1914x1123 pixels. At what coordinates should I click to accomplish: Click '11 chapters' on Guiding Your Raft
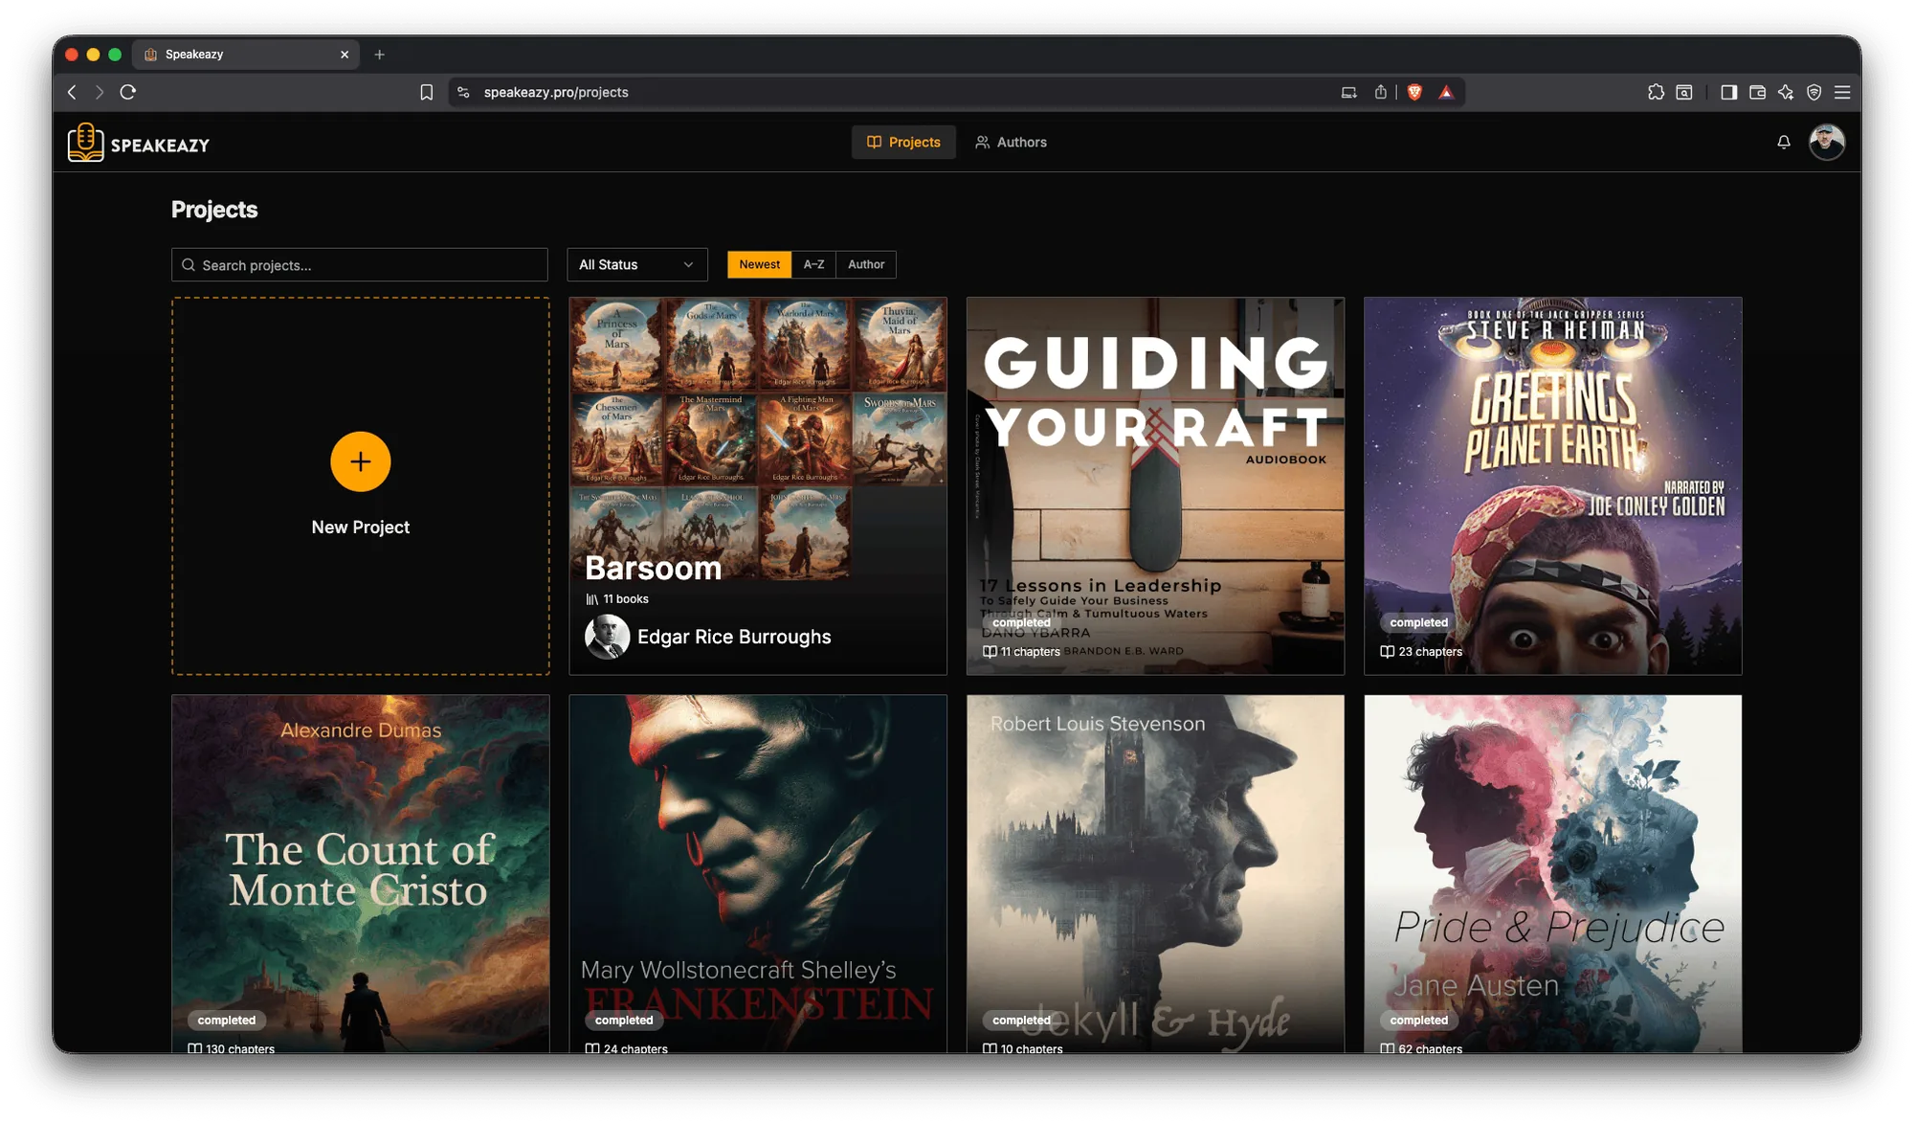point(1030,652)
